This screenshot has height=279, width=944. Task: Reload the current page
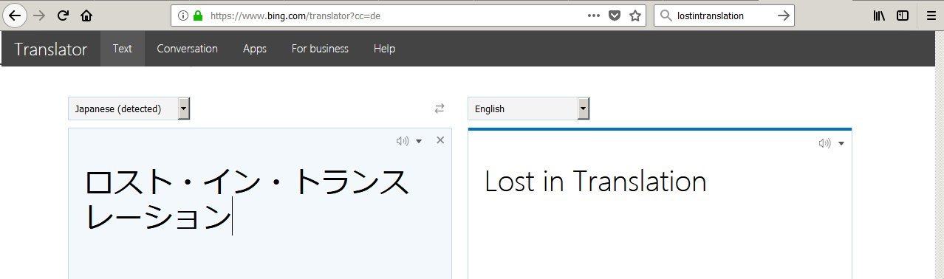pos(63,15)
